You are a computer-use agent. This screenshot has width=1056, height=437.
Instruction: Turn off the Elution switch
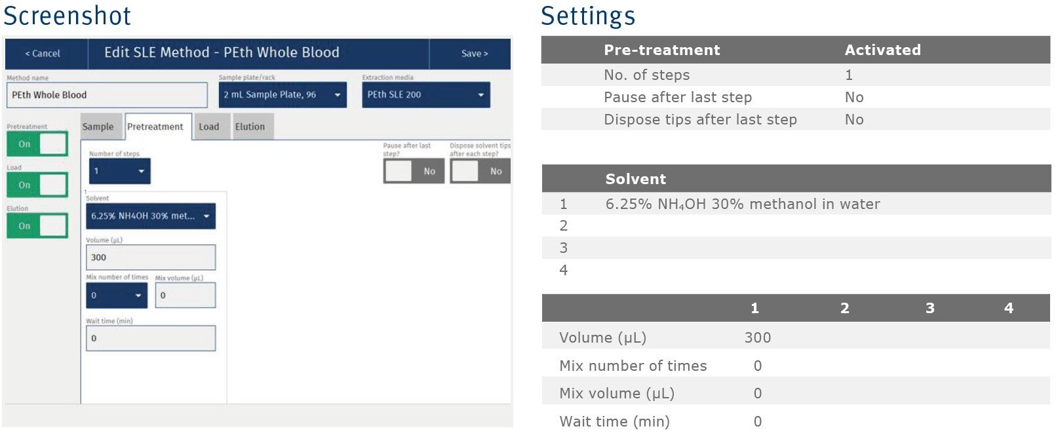(37, 226)
